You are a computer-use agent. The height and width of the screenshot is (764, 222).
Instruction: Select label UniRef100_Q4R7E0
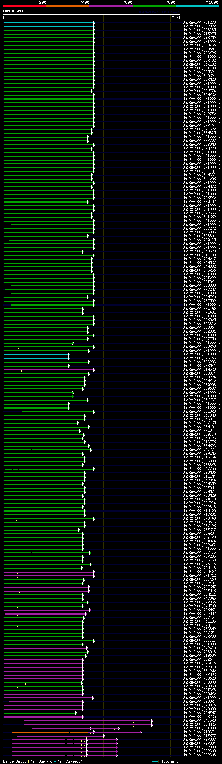199,114
